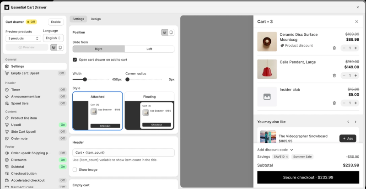Click the Essential Cart Drawer app logo icon

7,7
